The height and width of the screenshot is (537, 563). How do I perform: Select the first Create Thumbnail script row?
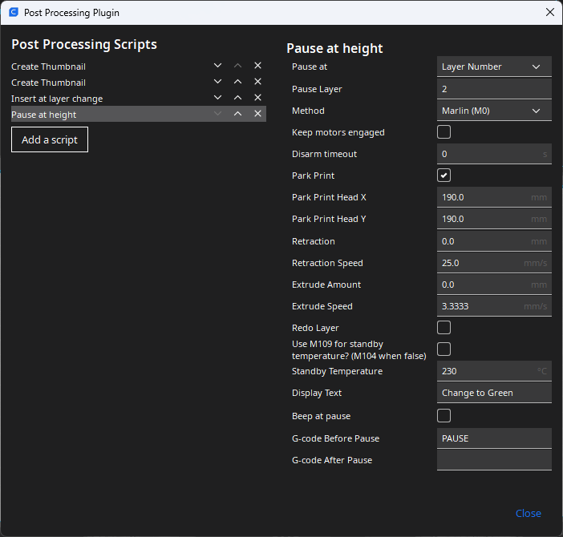pos(139,67)
